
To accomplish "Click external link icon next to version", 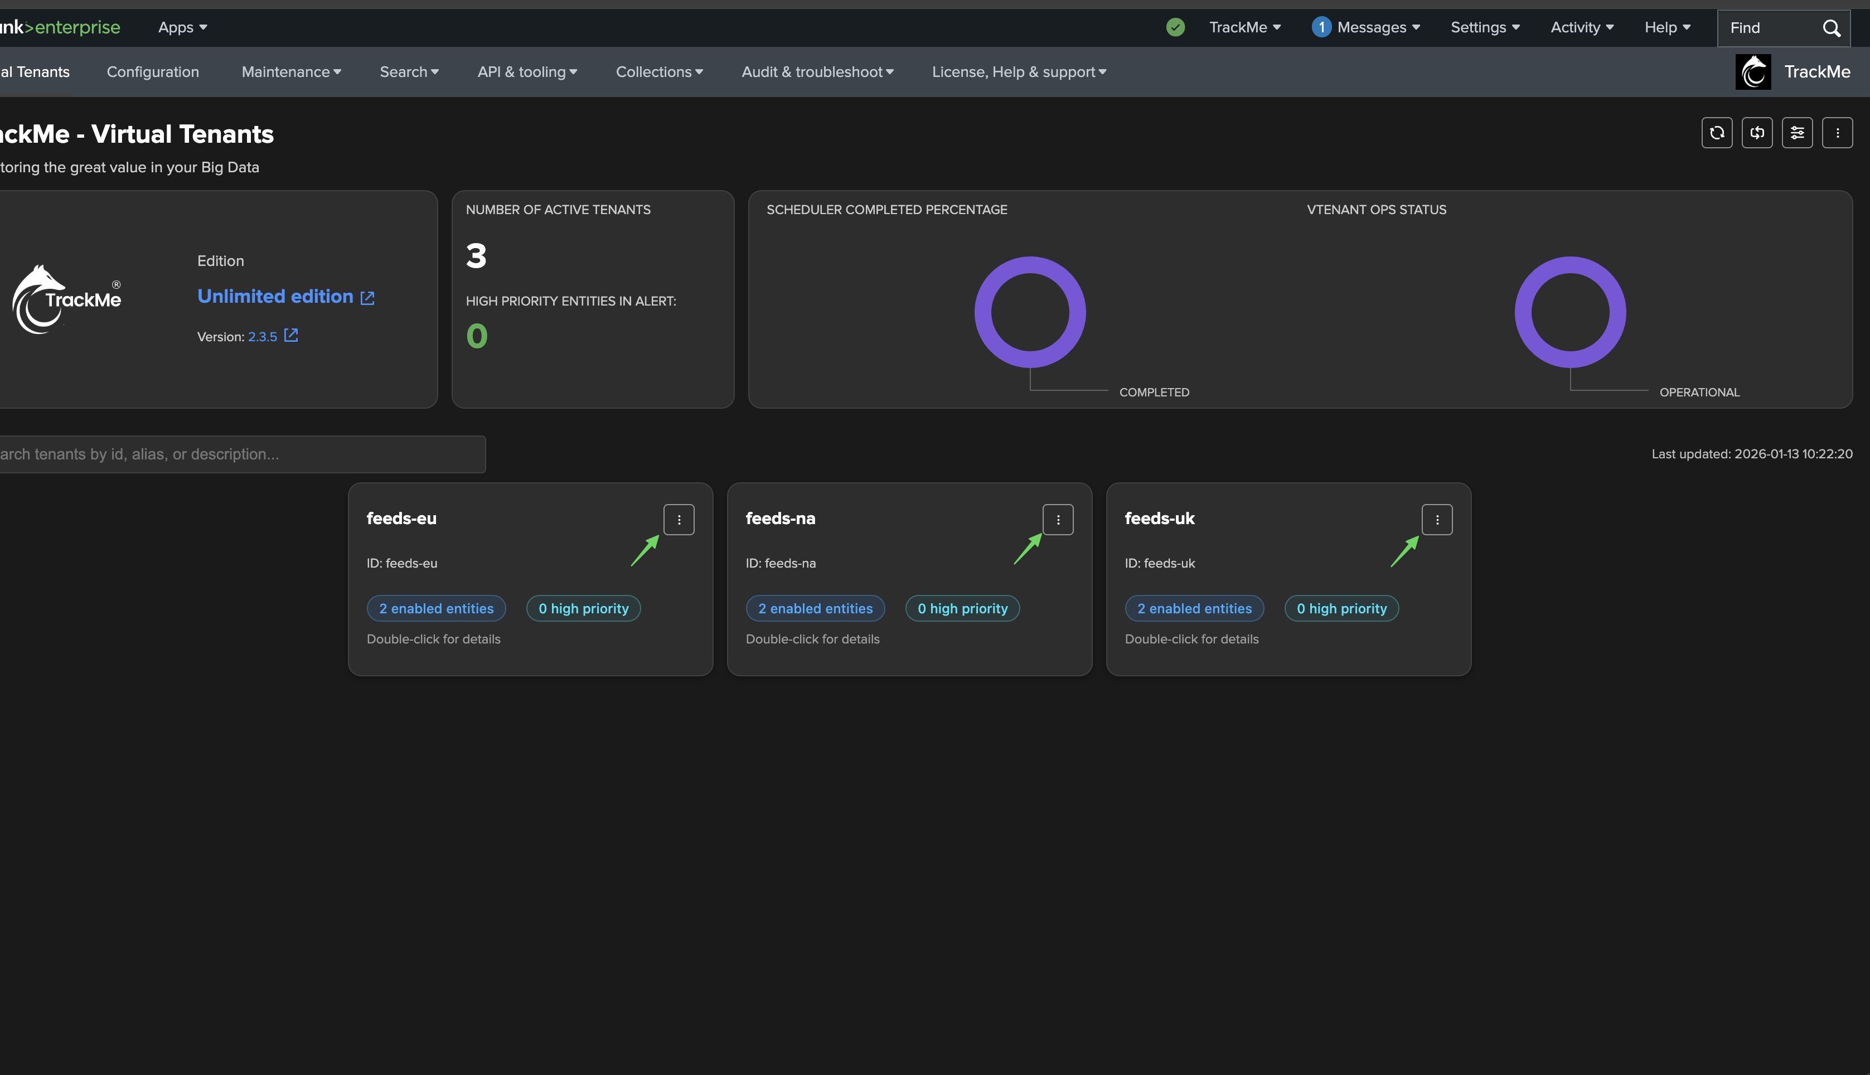I will click(x=291, y=336).
